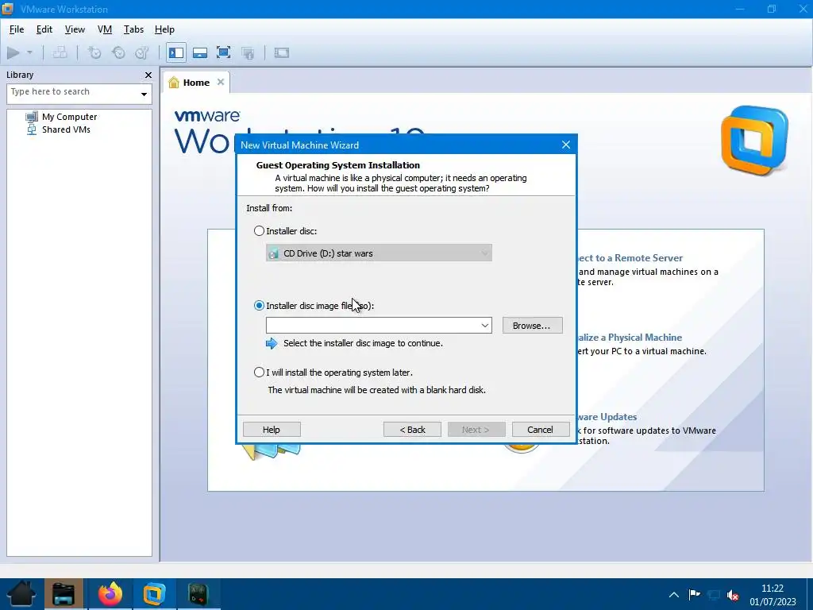Toggle the thumbnail bar toolbar icon
Viewport: 813px width, 610px height.
coord(199,52)
